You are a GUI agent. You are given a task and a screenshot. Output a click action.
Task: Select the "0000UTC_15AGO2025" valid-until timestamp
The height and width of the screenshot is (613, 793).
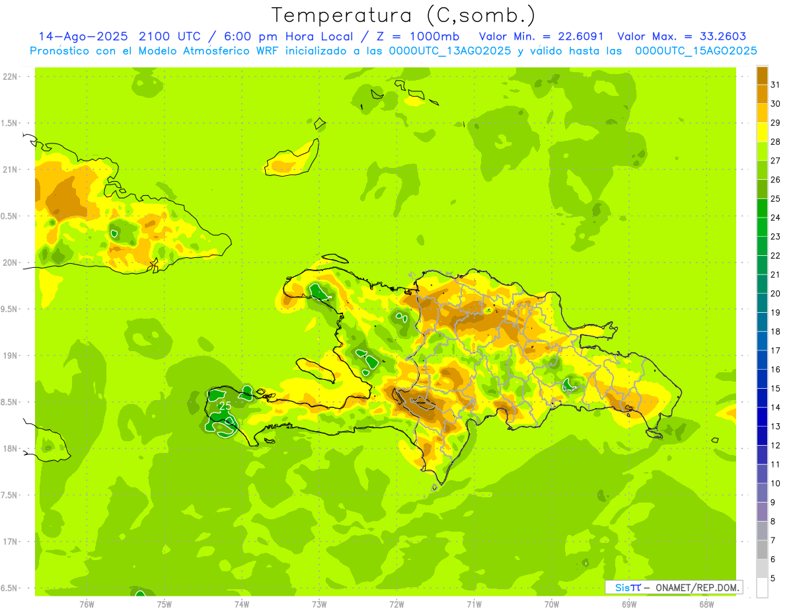pos(696,51)
